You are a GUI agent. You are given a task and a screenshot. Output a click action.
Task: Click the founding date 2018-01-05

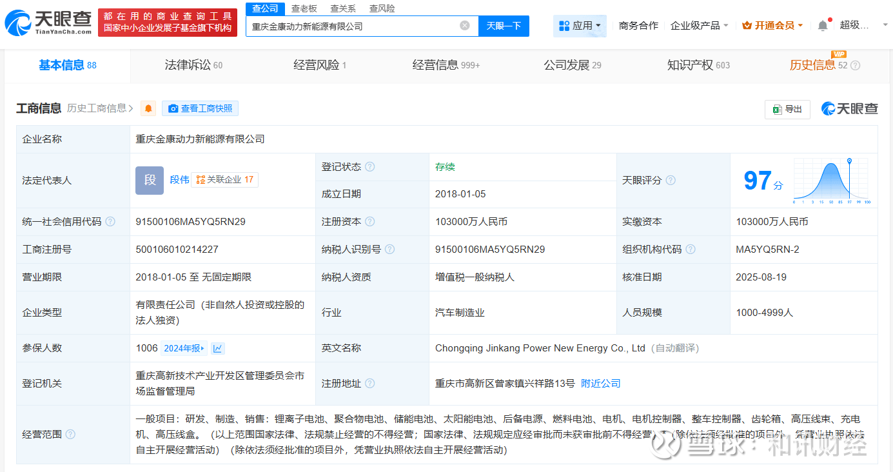[461, 194]
